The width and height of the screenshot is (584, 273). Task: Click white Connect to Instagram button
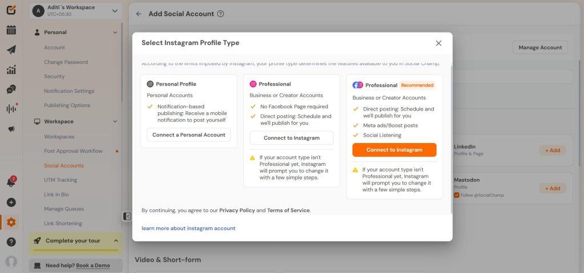pyautogui.click(x=291, y=138)
